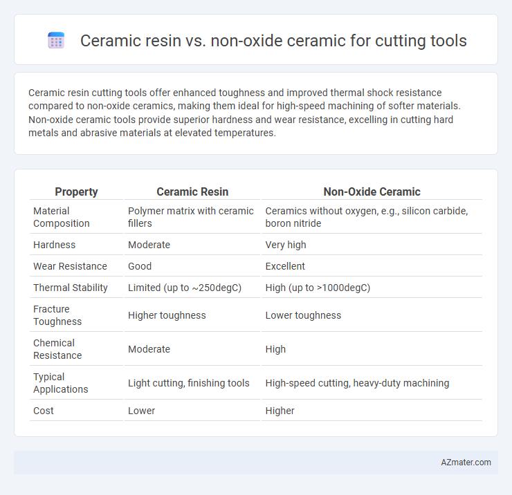This screenshot has width=512, height=495.
Task: Click the 'High-speed cutting, heavy-duty machining' cell
Action: pyautogui.click(x=357, y=383)
